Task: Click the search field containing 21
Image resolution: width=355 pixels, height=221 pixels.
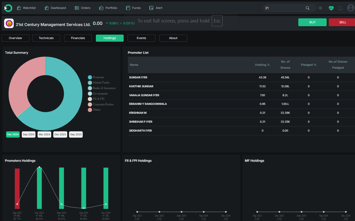Action: pos(290,8)
